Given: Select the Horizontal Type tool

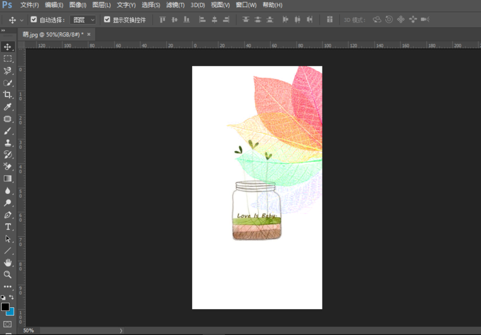Looking at the screenshot, I should coord(8,227).
